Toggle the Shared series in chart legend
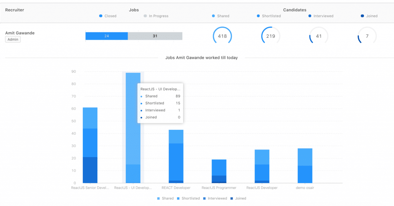Screen dimensions: 394x206 coord(165,198)
